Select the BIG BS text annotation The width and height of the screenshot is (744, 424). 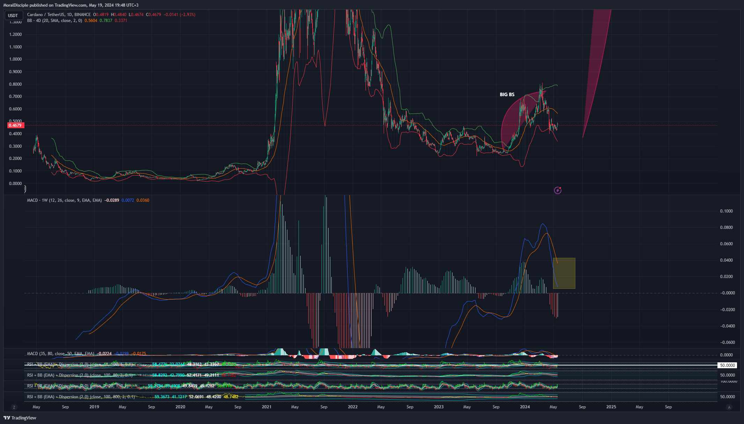click(507, 94)
